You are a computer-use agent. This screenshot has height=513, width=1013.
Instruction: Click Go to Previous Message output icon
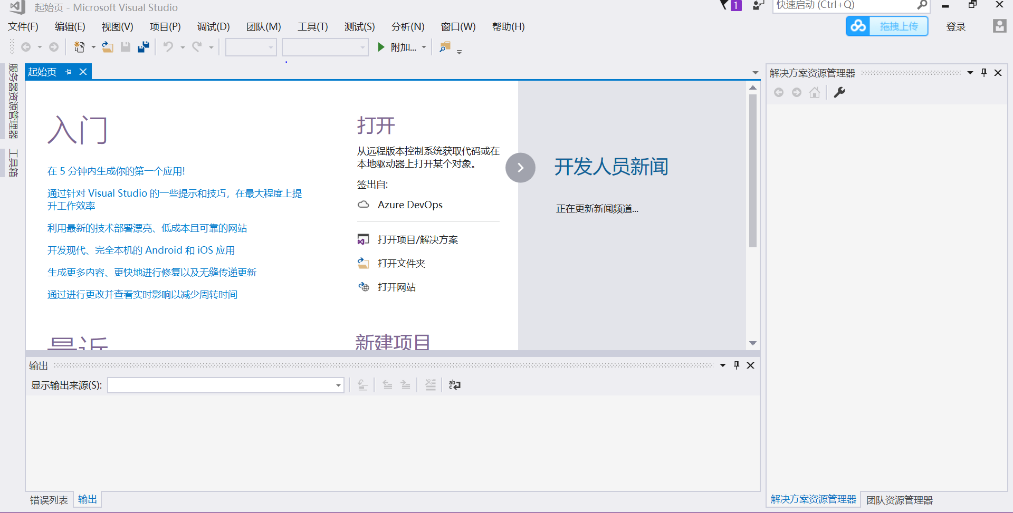pos(387,385)
